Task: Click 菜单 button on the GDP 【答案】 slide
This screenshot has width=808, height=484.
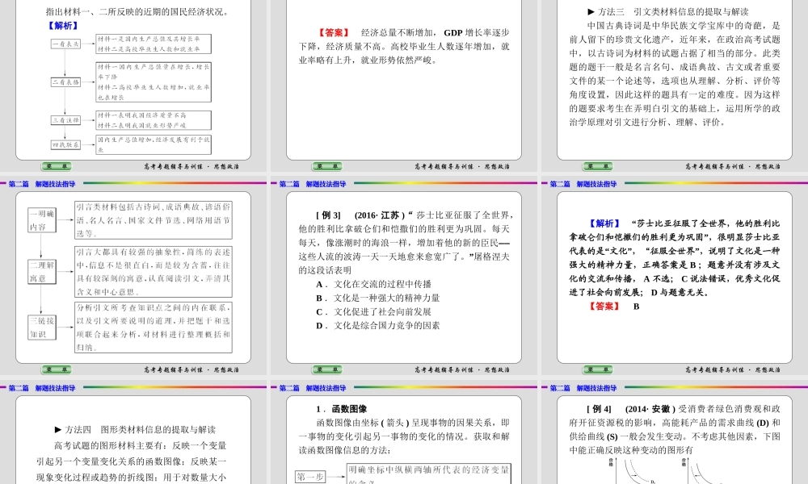Action: (x=327, y=165)
